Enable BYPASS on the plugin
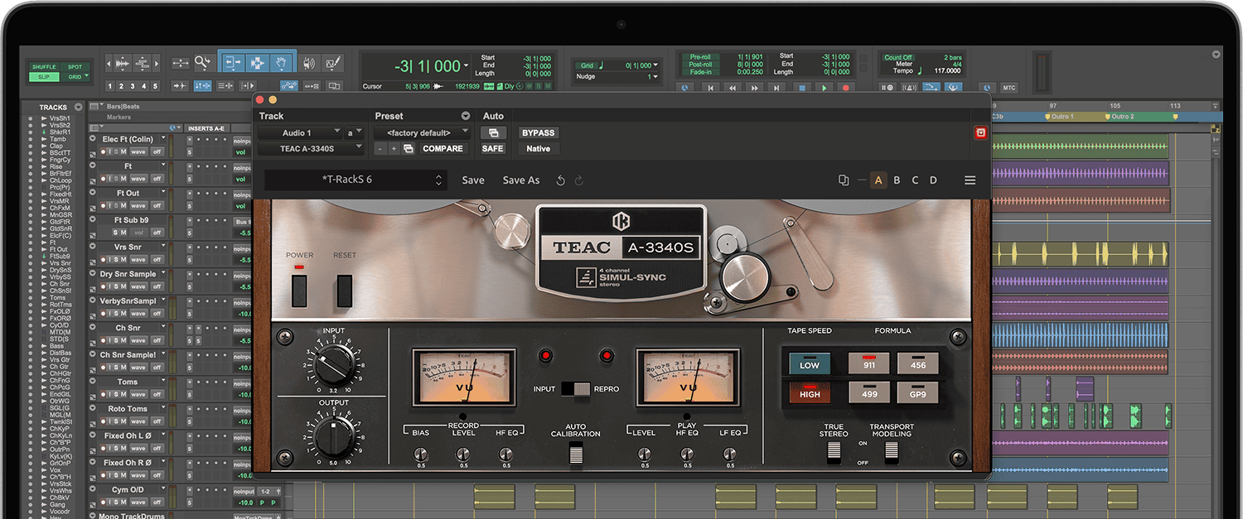Screen dimensions: 1243x519 (537, 132)
